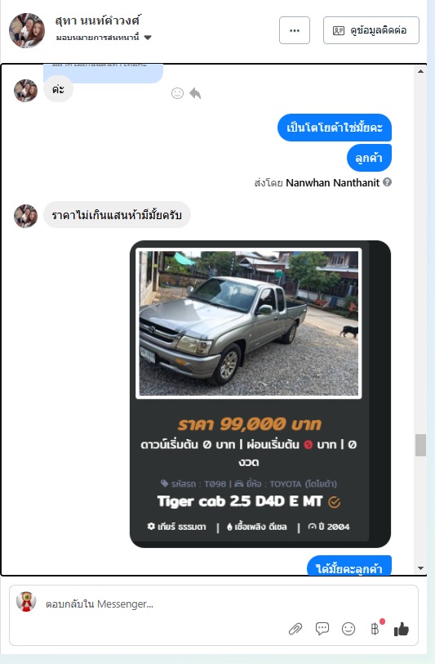Click the Tiger cab 2.5 D4D E MT title
This screenshot has width=435, height=664.
click(x=240, y=502)
